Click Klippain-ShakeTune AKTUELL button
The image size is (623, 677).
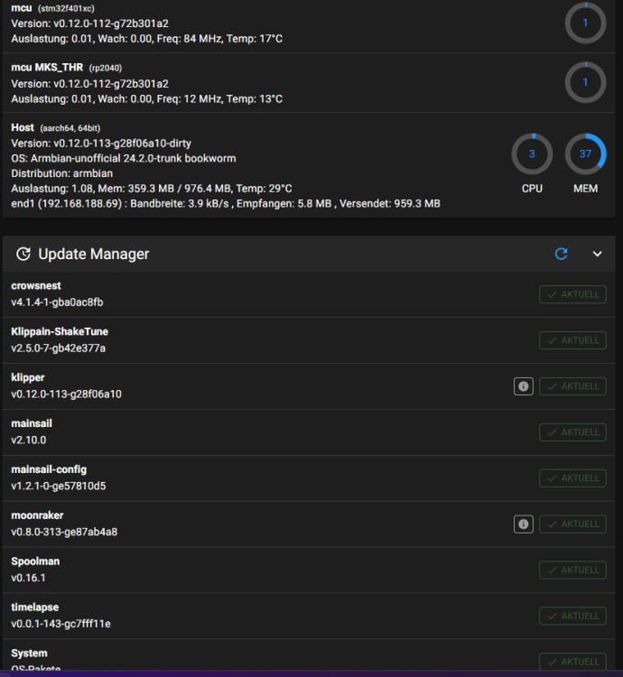coord(572,340)
